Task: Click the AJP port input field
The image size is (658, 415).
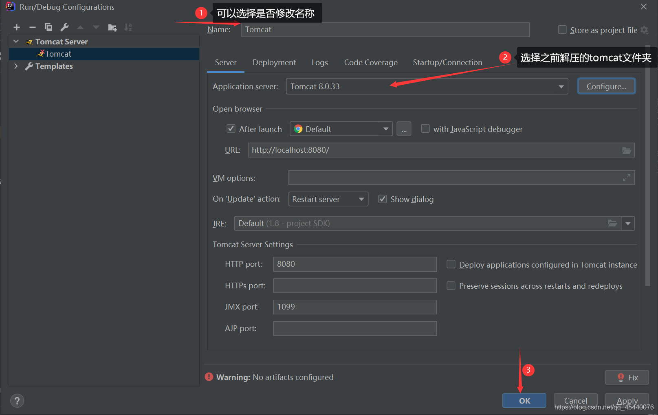Action: coord(355,328)
